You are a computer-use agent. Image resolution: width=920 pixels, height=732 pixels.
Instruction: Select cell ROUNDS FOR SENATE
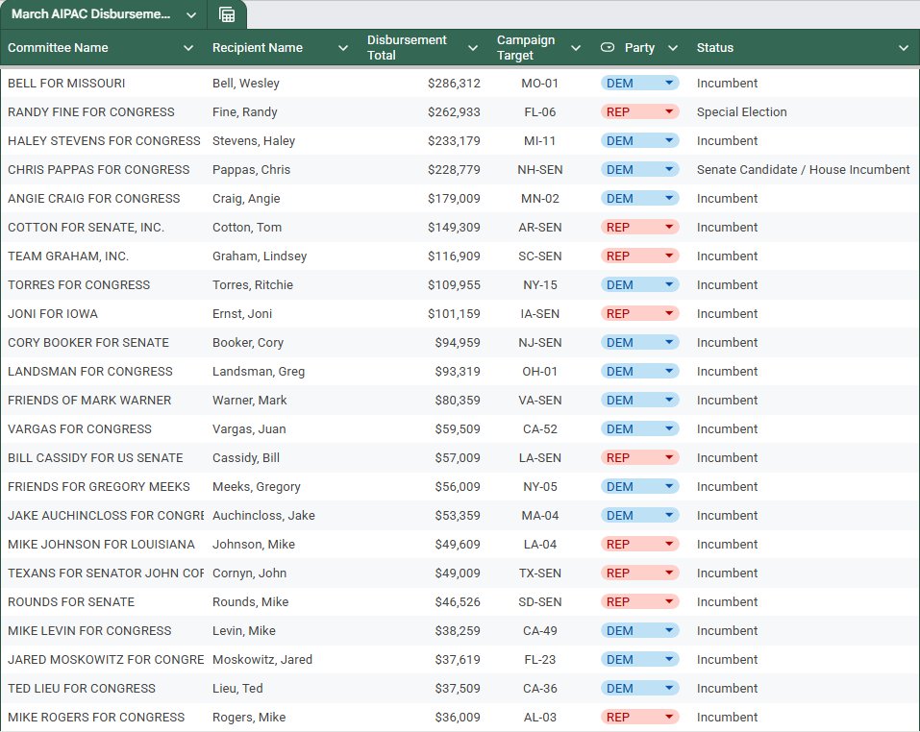103,601
